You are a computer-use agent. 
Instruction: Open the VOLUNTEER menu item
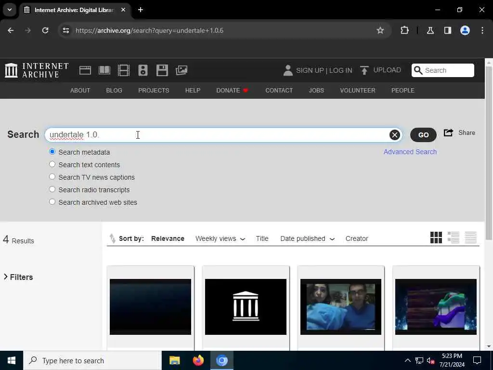tap(358, 90)
